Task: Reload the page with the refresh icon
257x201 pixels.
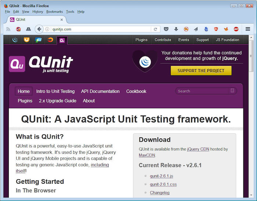Action: click(155, 29)
